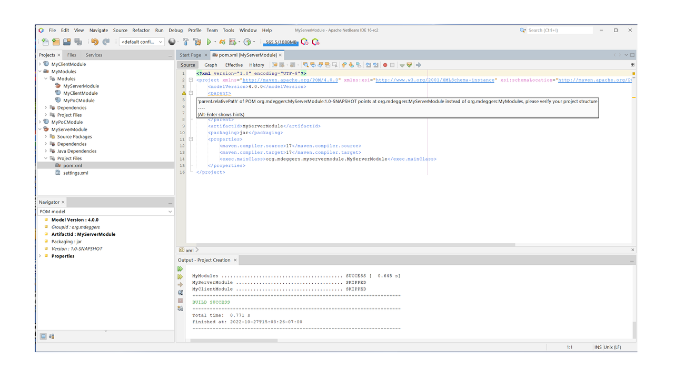Click the Open Project toolbar icon
The height and width of the screenshot is (379, 674).
tap(67, 42)
